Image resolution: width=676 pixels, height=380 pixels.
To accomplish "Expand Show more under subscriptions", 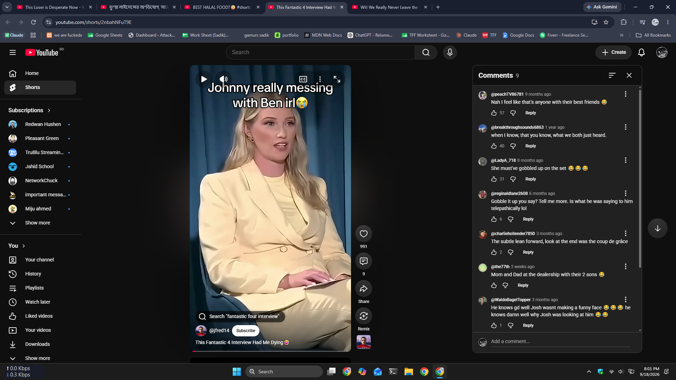I will pyautogui.click(x=38, y=223).
